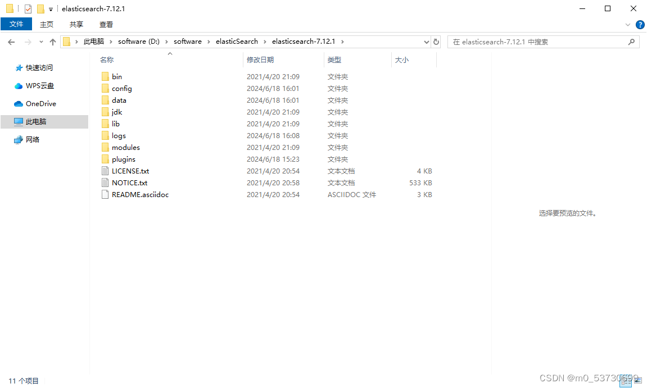This screenshot has height=388, width=647.
Task: Select the LICENSE.txt file icon
Action: (x=105, y=171)
